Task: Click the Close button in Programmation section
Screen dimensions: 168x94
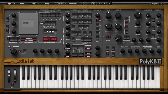Action: (x=42, y=23)
